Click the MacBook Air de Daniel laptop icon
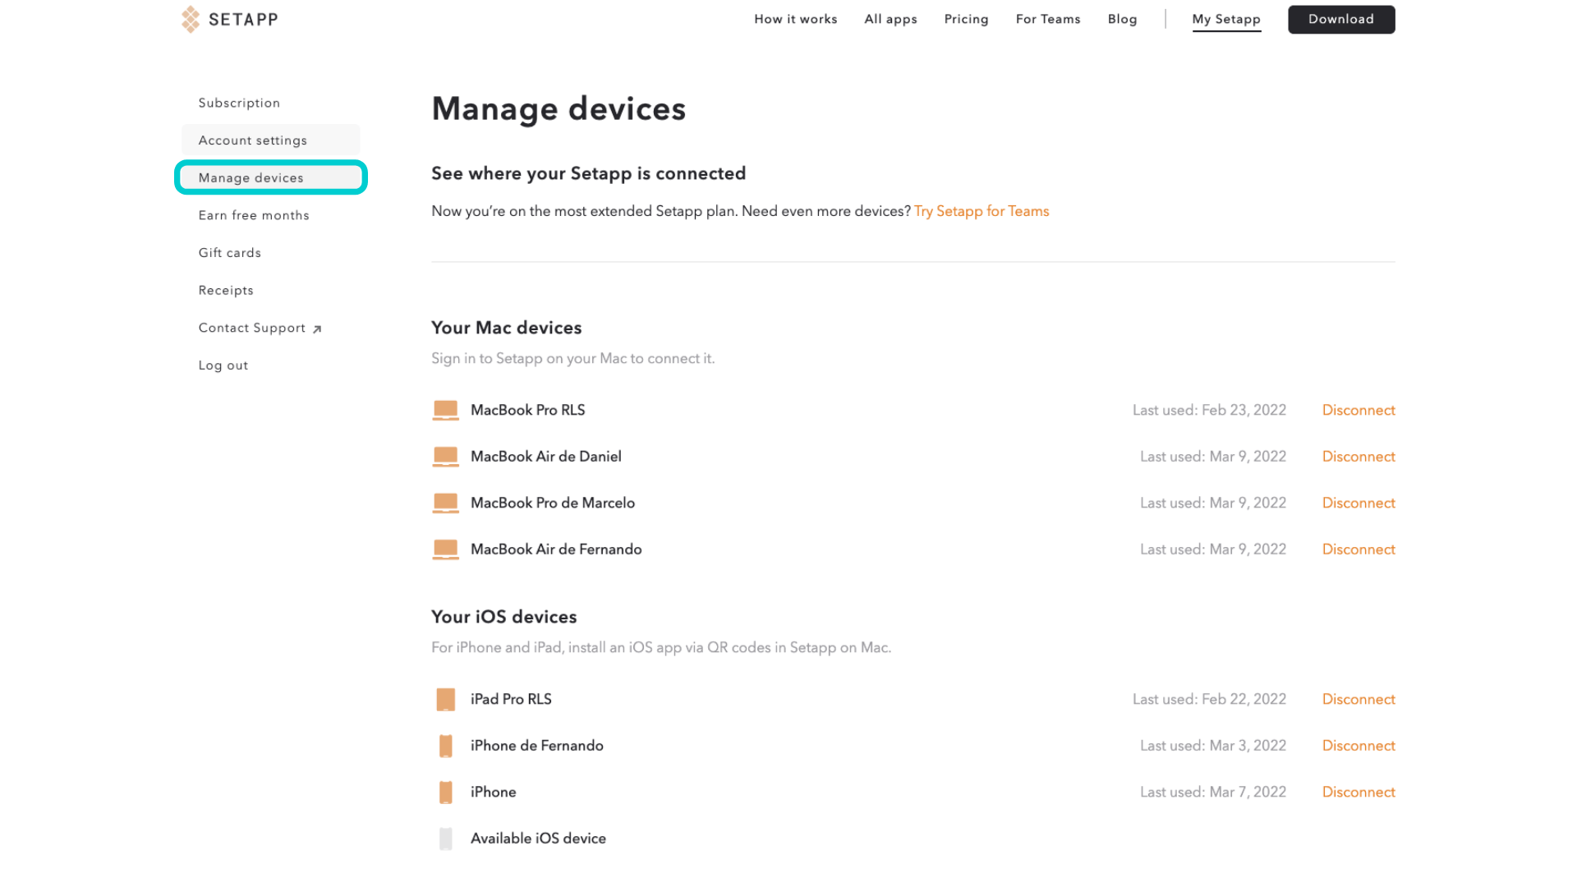The width and height of the screenshot is (1577, 887). 445,457
